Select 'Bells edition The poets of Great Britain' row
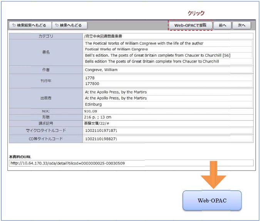260x221 pixels. [168, 61]
